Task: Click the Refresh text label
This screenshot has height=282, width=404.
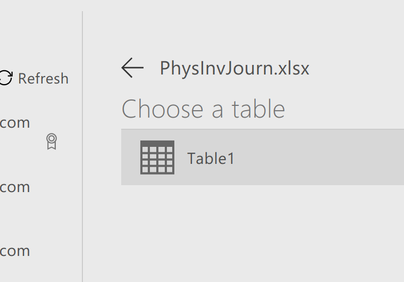Action: click(43, 78)
